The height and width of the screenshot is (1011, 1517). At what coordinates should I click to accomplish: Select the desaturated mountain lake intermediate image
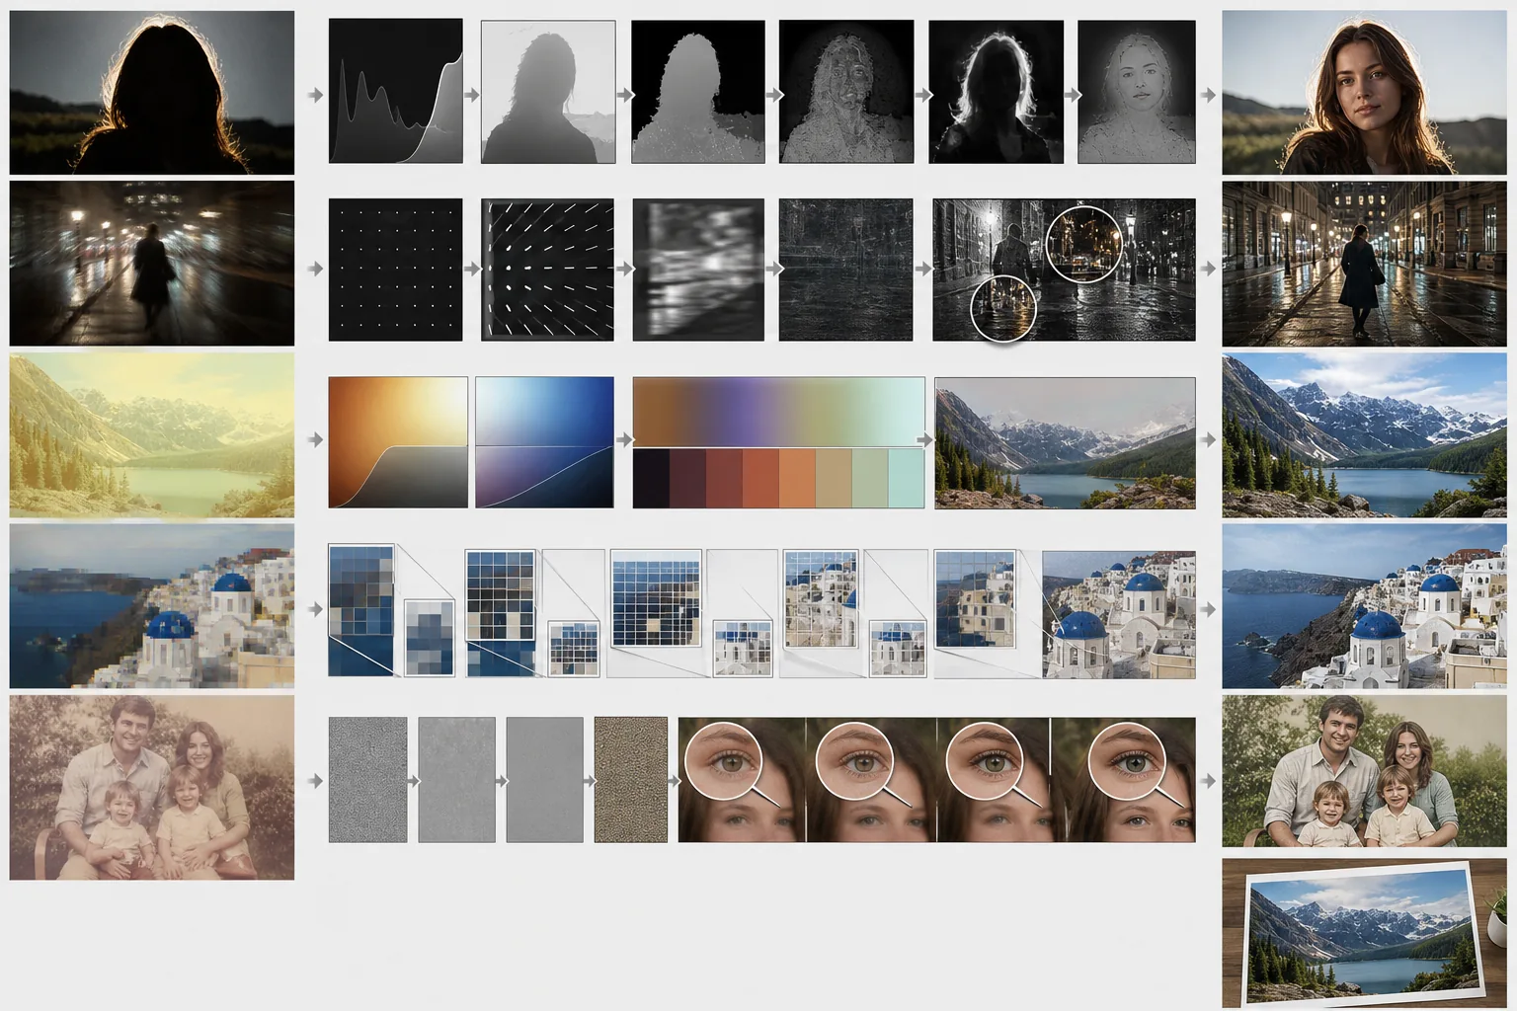(x=1065, y=442)
